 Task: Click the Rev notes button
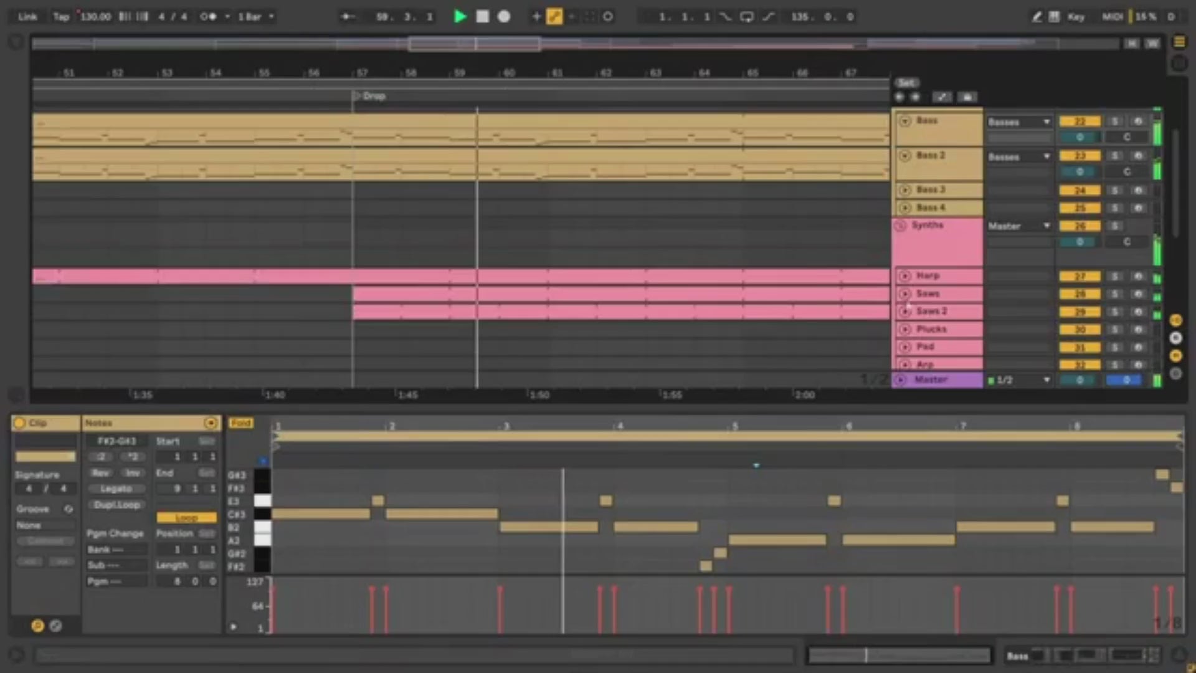pyautogui.click(x=102, y=473)
